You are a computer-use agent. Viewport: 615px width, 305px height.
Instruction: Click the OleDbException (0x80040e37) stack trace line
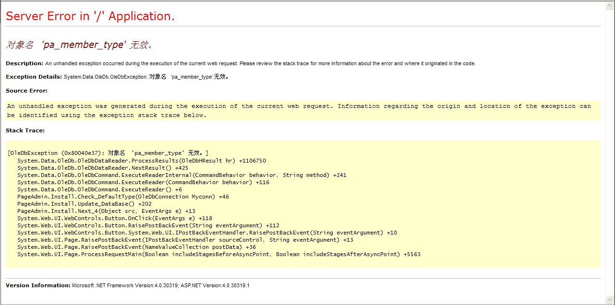[108, 153]
